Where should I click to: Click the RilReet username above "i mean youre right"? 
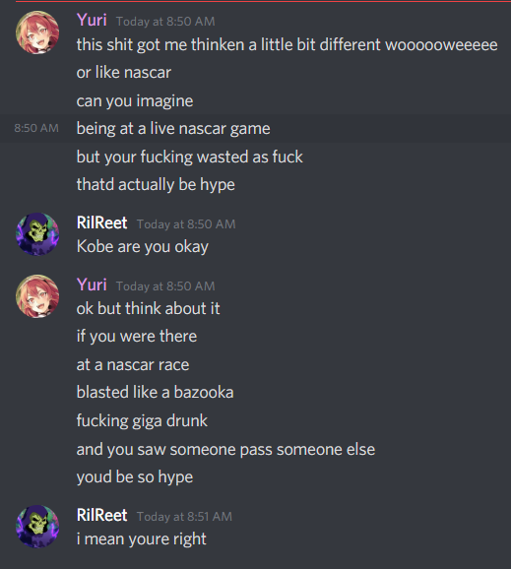[x=101, y=515]
